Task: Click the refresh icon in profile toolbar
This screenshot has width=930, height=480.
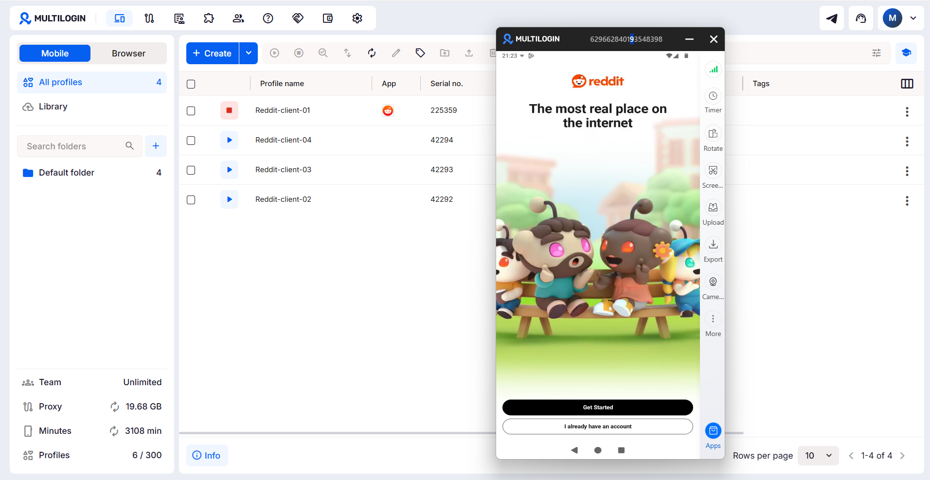Action: (372, 53)
